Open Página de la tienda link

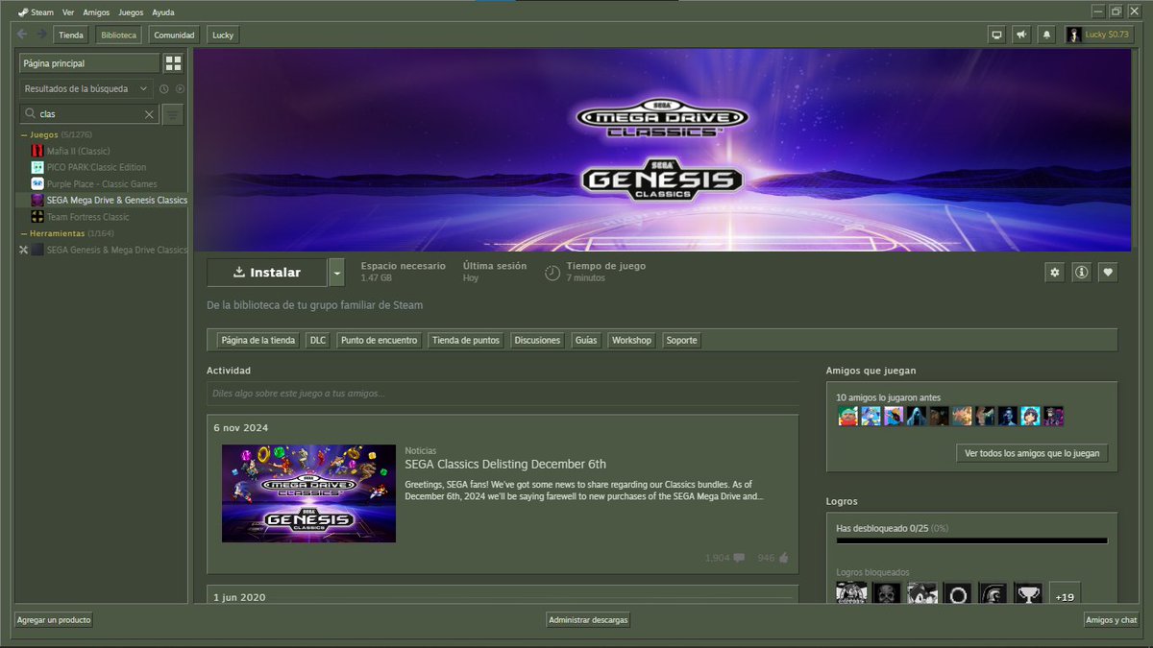click(258, 341)
